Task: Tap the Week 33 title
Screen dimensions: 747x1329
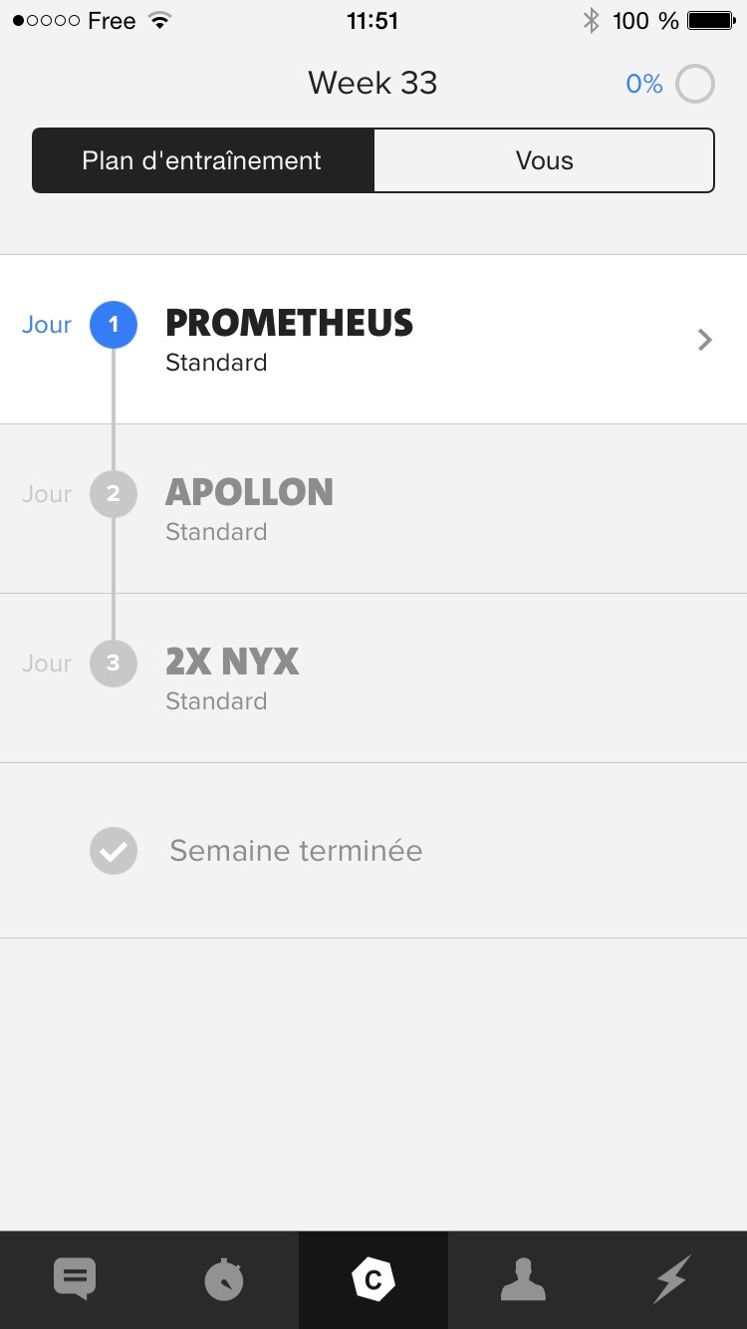Action: click(373, 83)
